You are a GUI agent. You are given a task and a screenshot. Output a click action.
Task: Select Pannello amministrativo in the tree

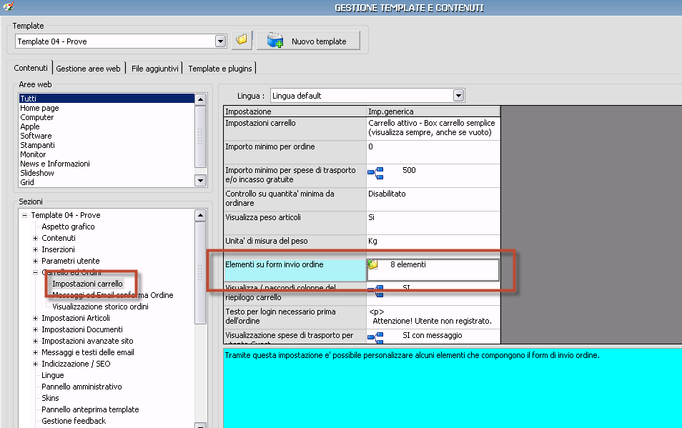(81, 387)
